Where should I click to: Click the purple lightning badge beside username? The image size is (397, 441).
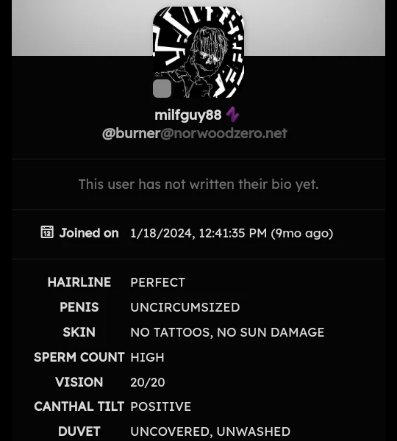point(232,115)
